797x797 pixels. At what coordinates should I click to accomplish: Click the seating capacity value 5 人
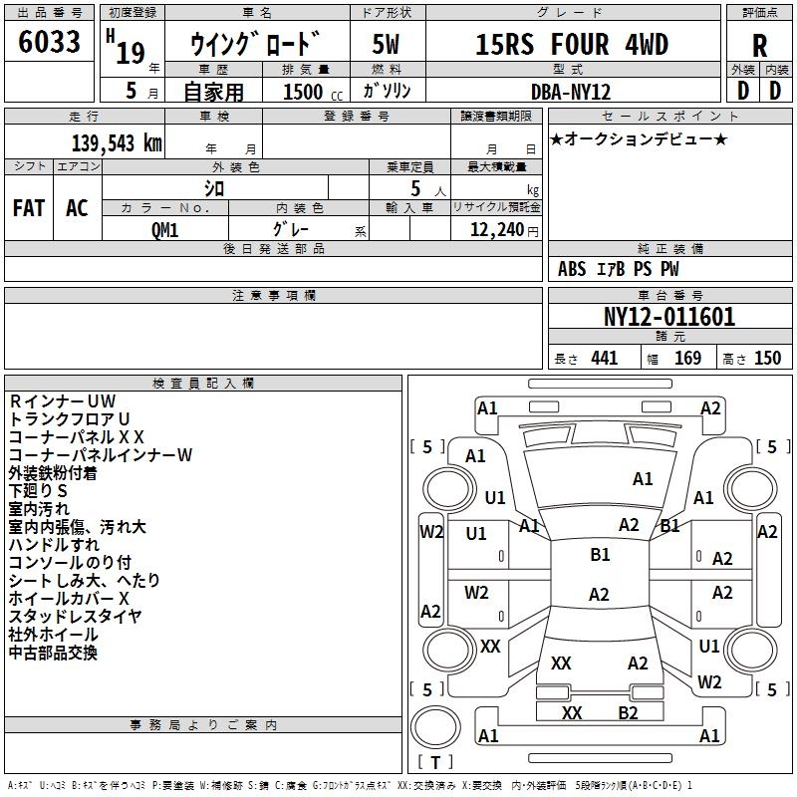[x=427, y=189]
